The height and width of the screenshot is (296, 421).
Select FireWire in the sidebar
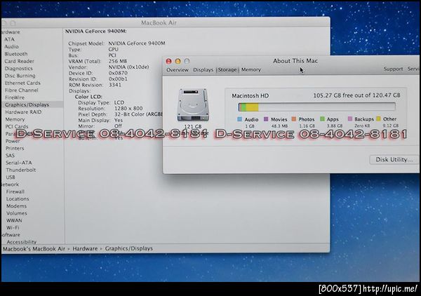click(x=15, y=97)
